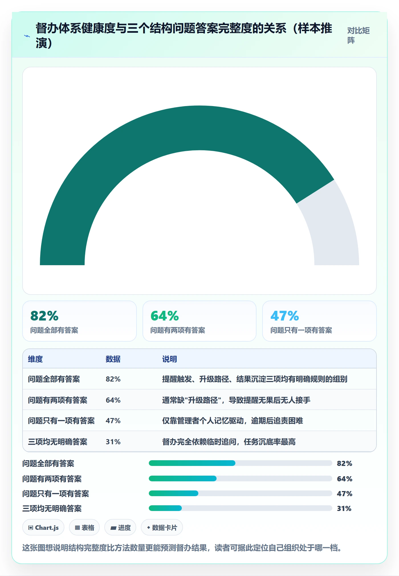Click table row label 三项均无明确答案
This screenshot has width=399, height=576.
coord(58,442)
